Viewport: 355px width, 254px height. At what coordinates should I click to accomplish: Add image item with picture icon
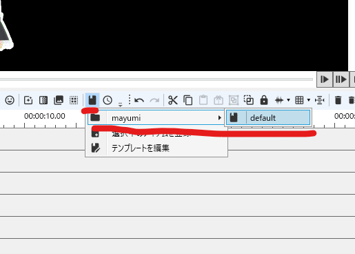(x=59, y=100)
